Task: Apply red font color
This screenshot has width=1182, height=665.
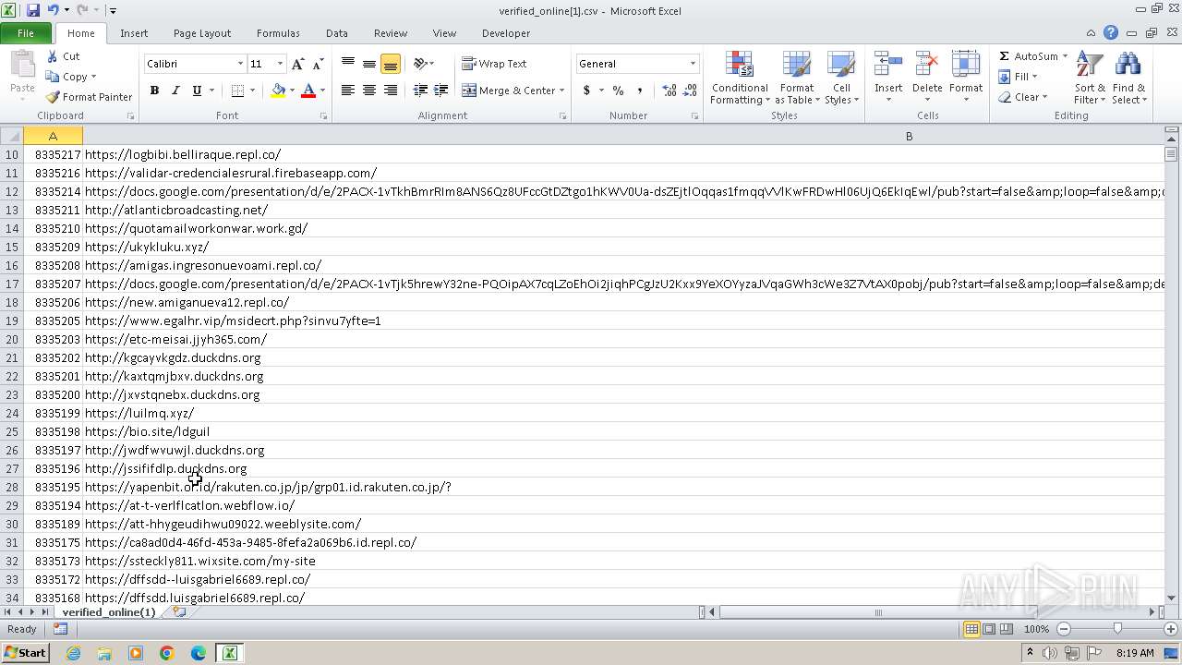Action: point(308,91)
